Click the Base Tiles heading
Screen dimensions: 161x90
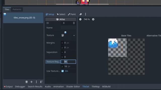[x=126, y=35]
